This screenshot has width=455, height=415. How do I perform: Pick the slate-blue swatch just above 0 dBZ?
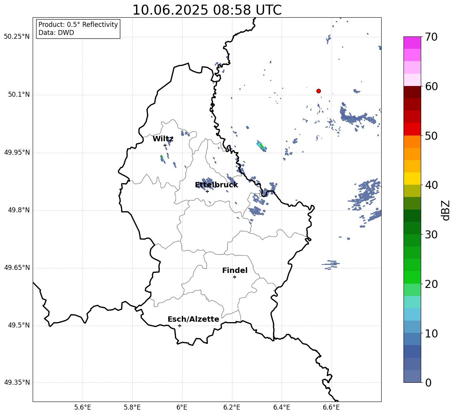coord(412,376)
